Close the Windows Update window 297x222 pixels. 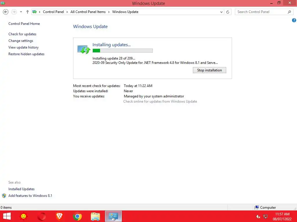pos(290,3)
